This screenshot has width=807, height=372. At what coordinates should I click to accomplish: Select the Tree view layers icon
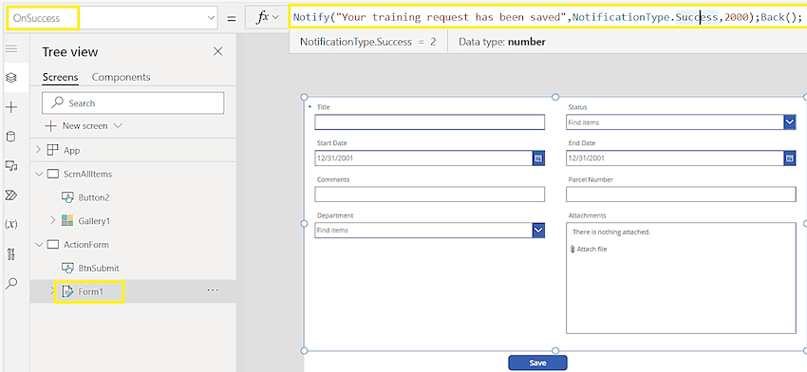coord(11,78)
